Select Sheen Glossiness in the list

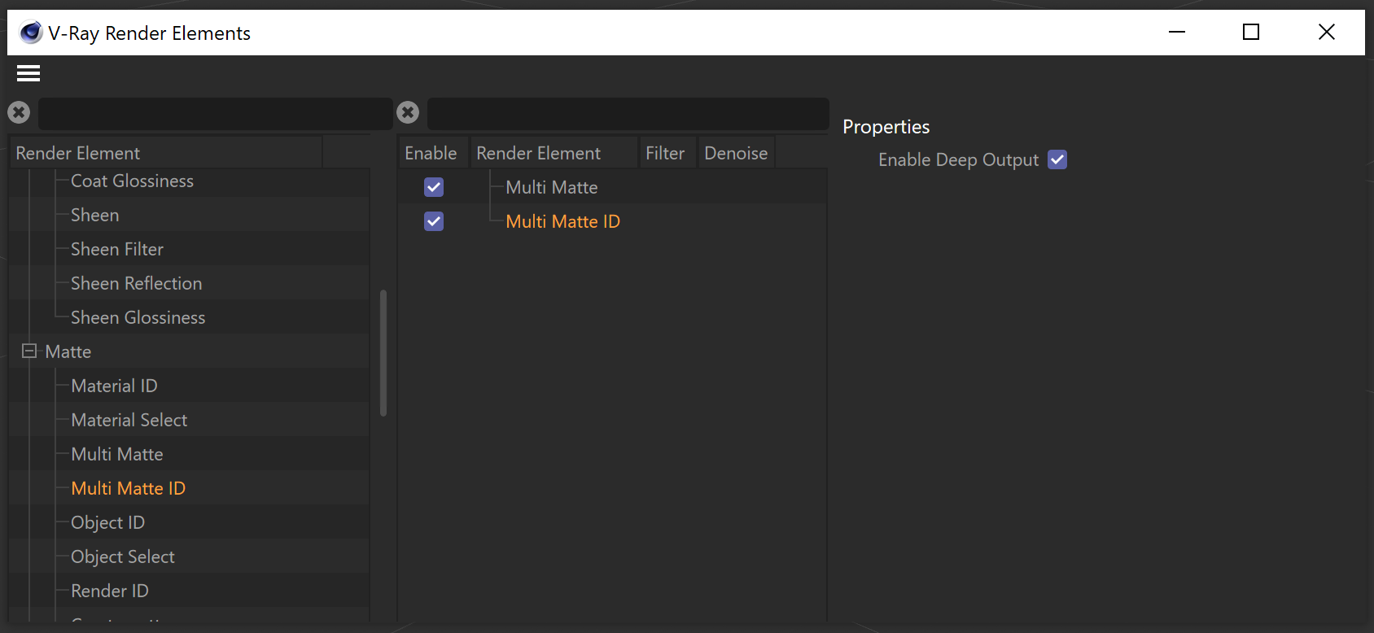tap(138, 317)
